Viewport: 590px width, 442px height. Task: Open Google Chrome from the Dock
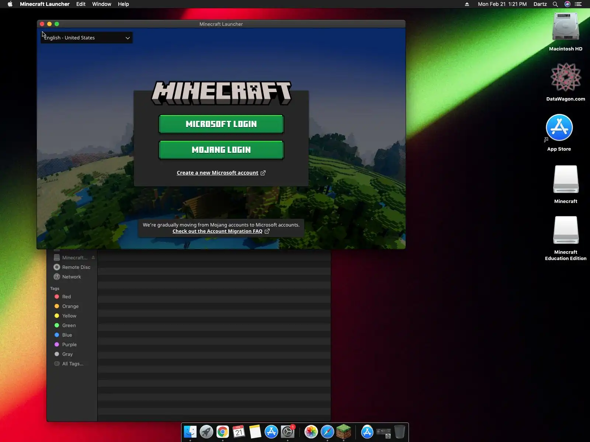click(223, 432)
